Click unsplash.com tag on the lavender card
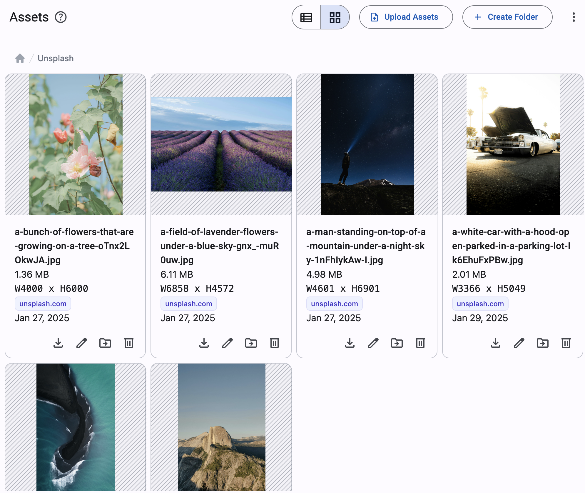The width and height of the screenshot is (585, 493). [x=189, y=304]
